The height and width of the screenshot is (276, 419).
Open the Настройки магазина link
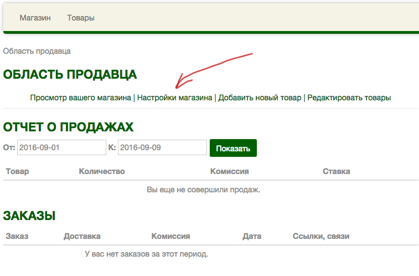coord(174,98)
